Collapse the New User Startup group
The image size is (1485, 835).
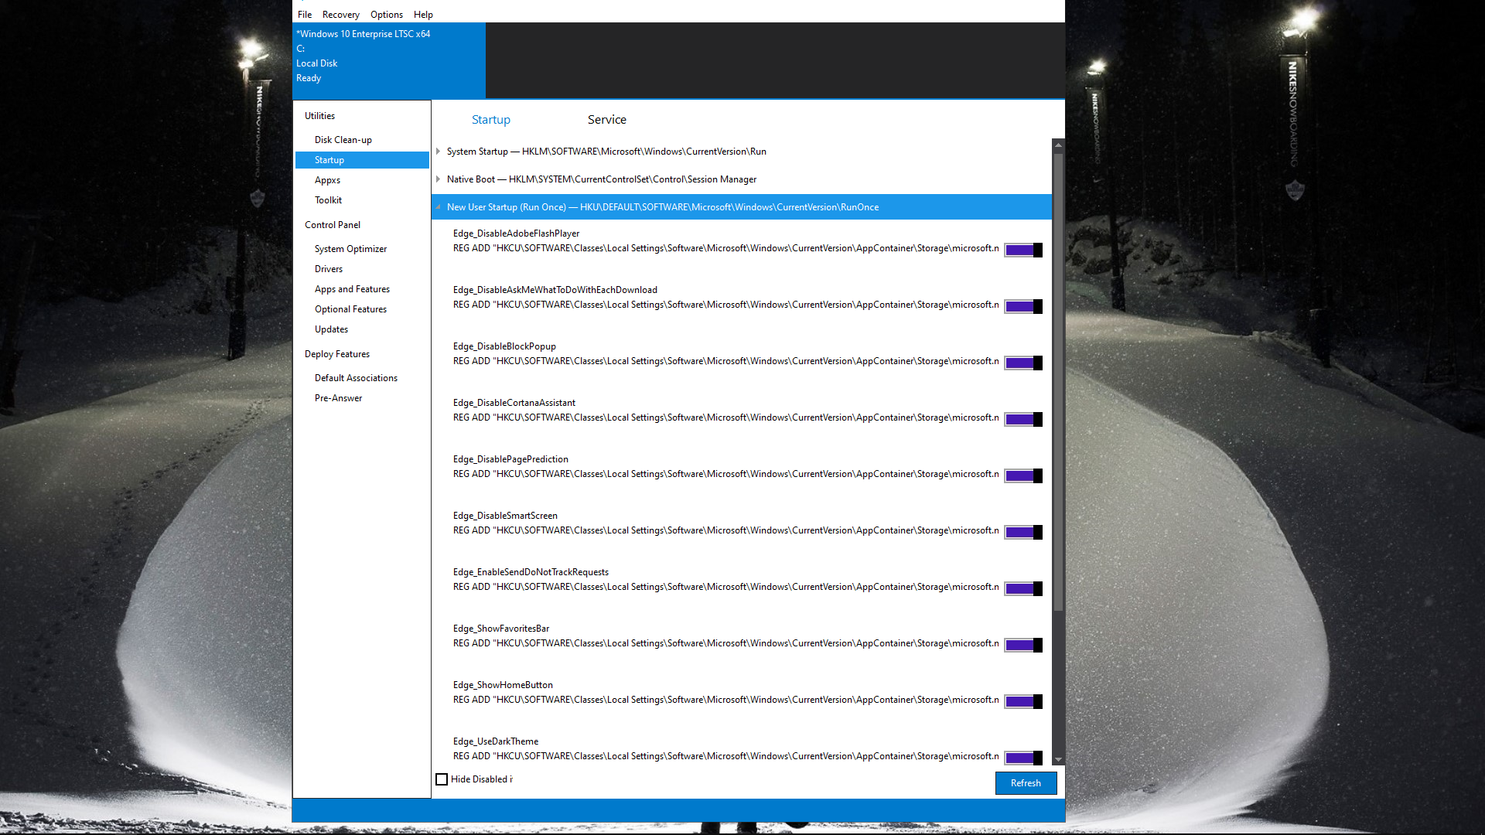[438, 207]
